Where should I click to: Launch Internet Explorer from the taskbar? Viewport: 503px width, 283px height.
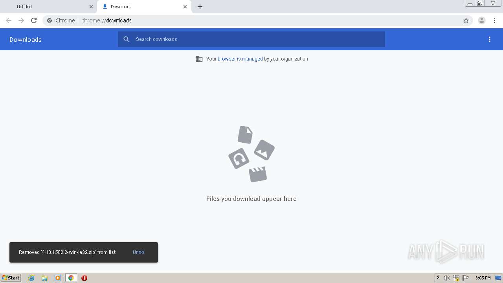coord(31,278)
